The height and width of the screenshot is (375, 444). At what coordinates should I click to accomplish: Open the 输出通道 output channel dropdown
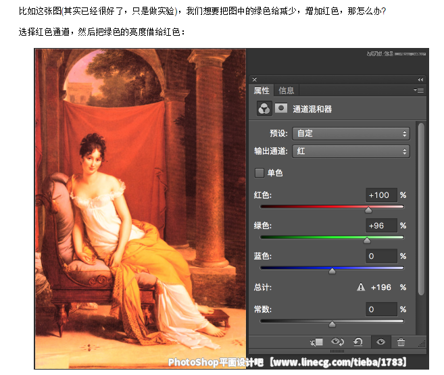pyautogui.click(x=351, y=151)
